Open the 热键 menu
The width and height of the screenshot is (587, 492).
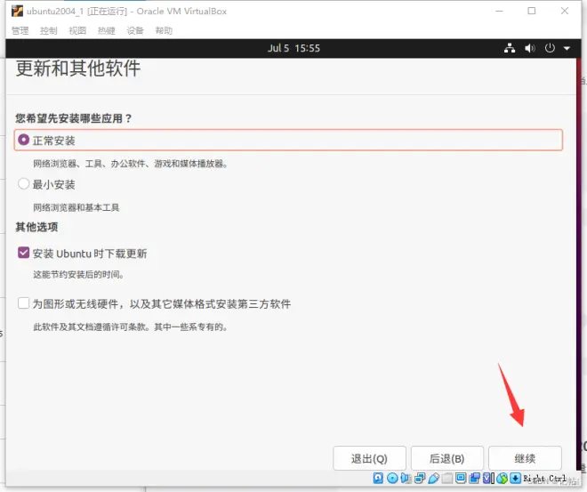(x=107, y=31)
